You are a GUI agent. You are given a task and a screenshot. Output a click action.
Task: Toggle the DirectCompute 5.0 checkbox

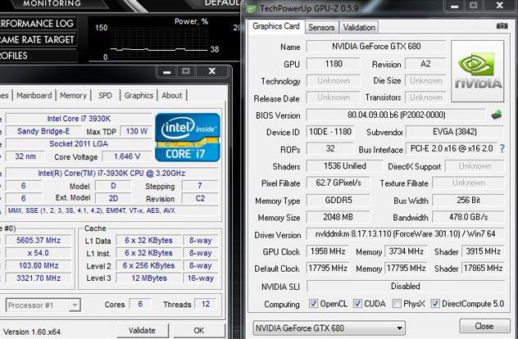coord(435,303)
